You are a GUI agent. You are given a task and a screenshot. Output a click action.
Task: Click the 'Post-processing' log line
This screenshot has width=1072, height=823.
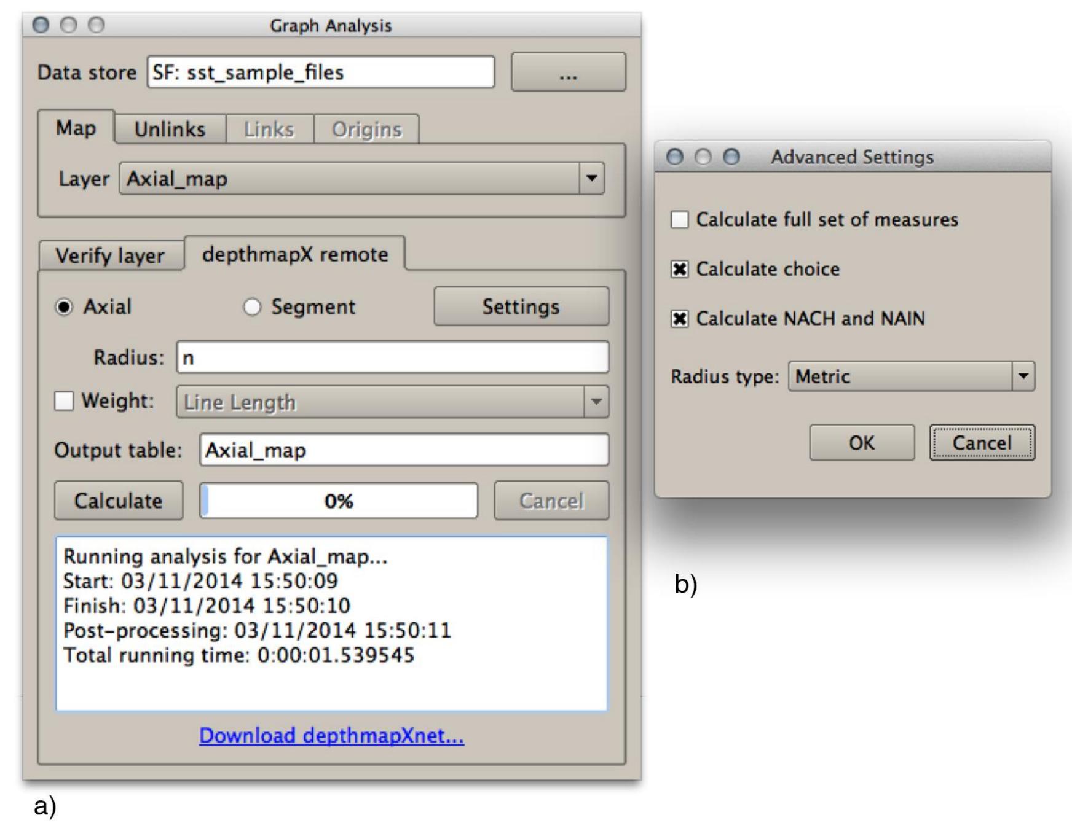tap(258, 631)
